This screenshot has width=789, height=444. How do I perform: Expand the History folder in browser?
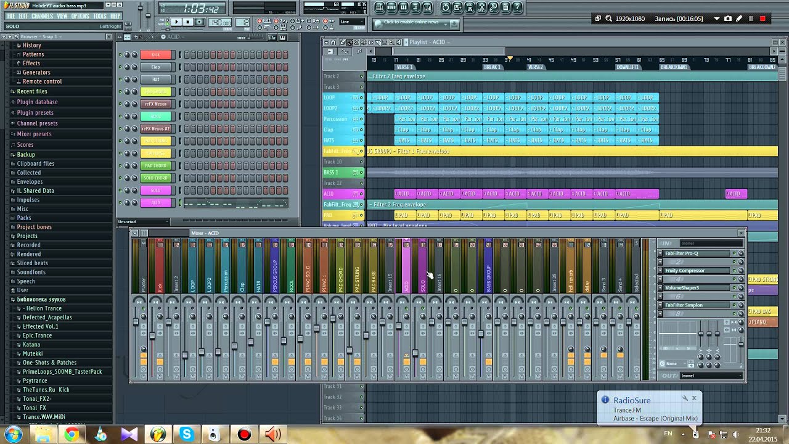pyautogui.click(x=31, y=45)
